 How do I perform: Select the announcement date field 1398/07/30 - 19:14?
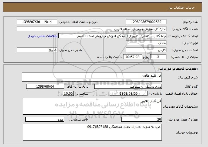[x=37, y=22]
